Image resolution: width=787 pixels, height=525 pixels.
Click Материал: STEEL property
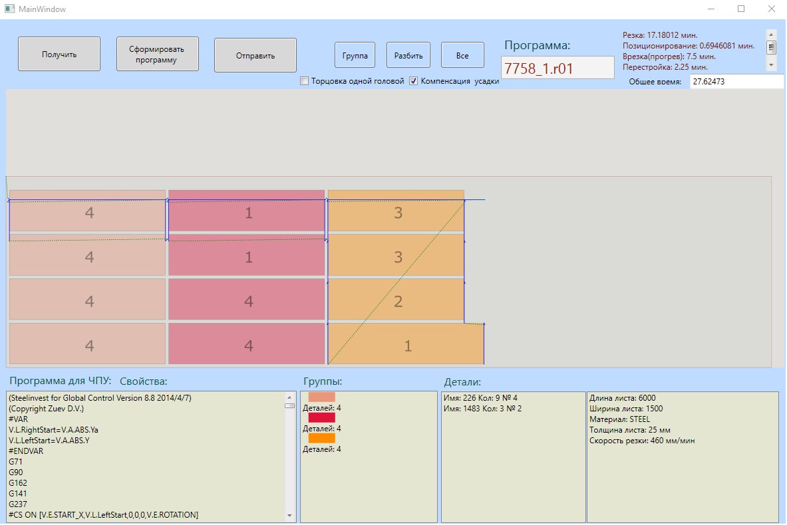coord(619,419)
